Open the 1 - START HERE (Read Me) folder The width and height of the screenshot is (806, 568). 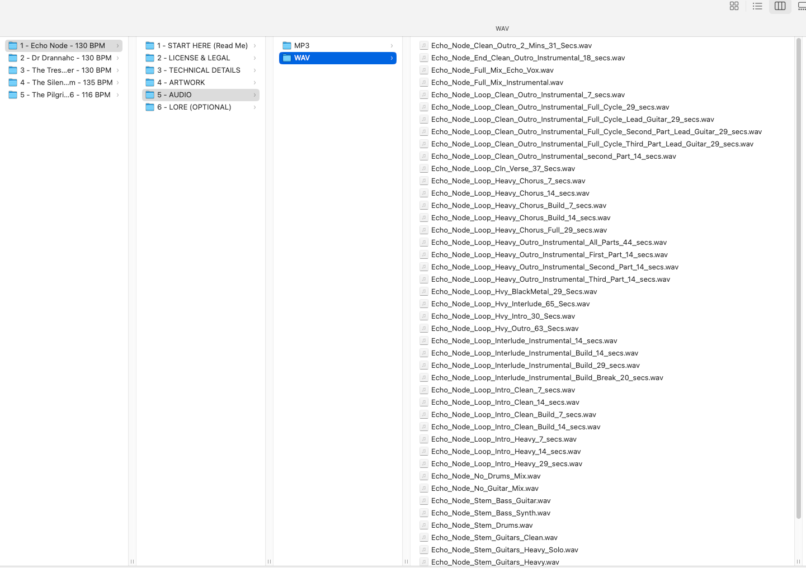(x=202, y=46)
